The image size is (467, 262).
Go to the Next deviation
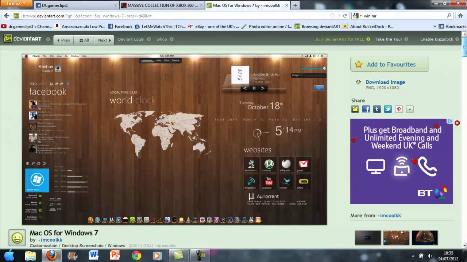click(104, 40)
